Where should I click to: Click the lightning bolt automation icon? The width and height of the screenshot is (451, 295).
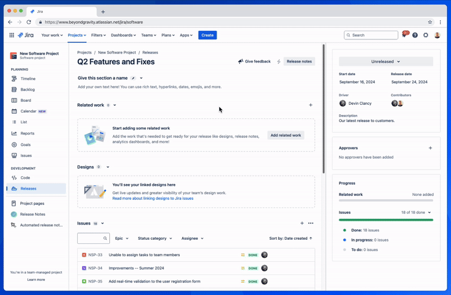coord(278,61)
